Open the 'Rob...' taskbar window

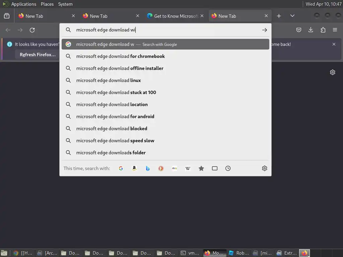point(238,253)
